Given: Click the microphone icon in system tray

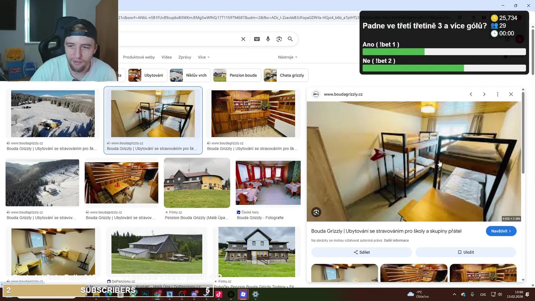Looking at the screenshot, I should [x=472, y=294].
